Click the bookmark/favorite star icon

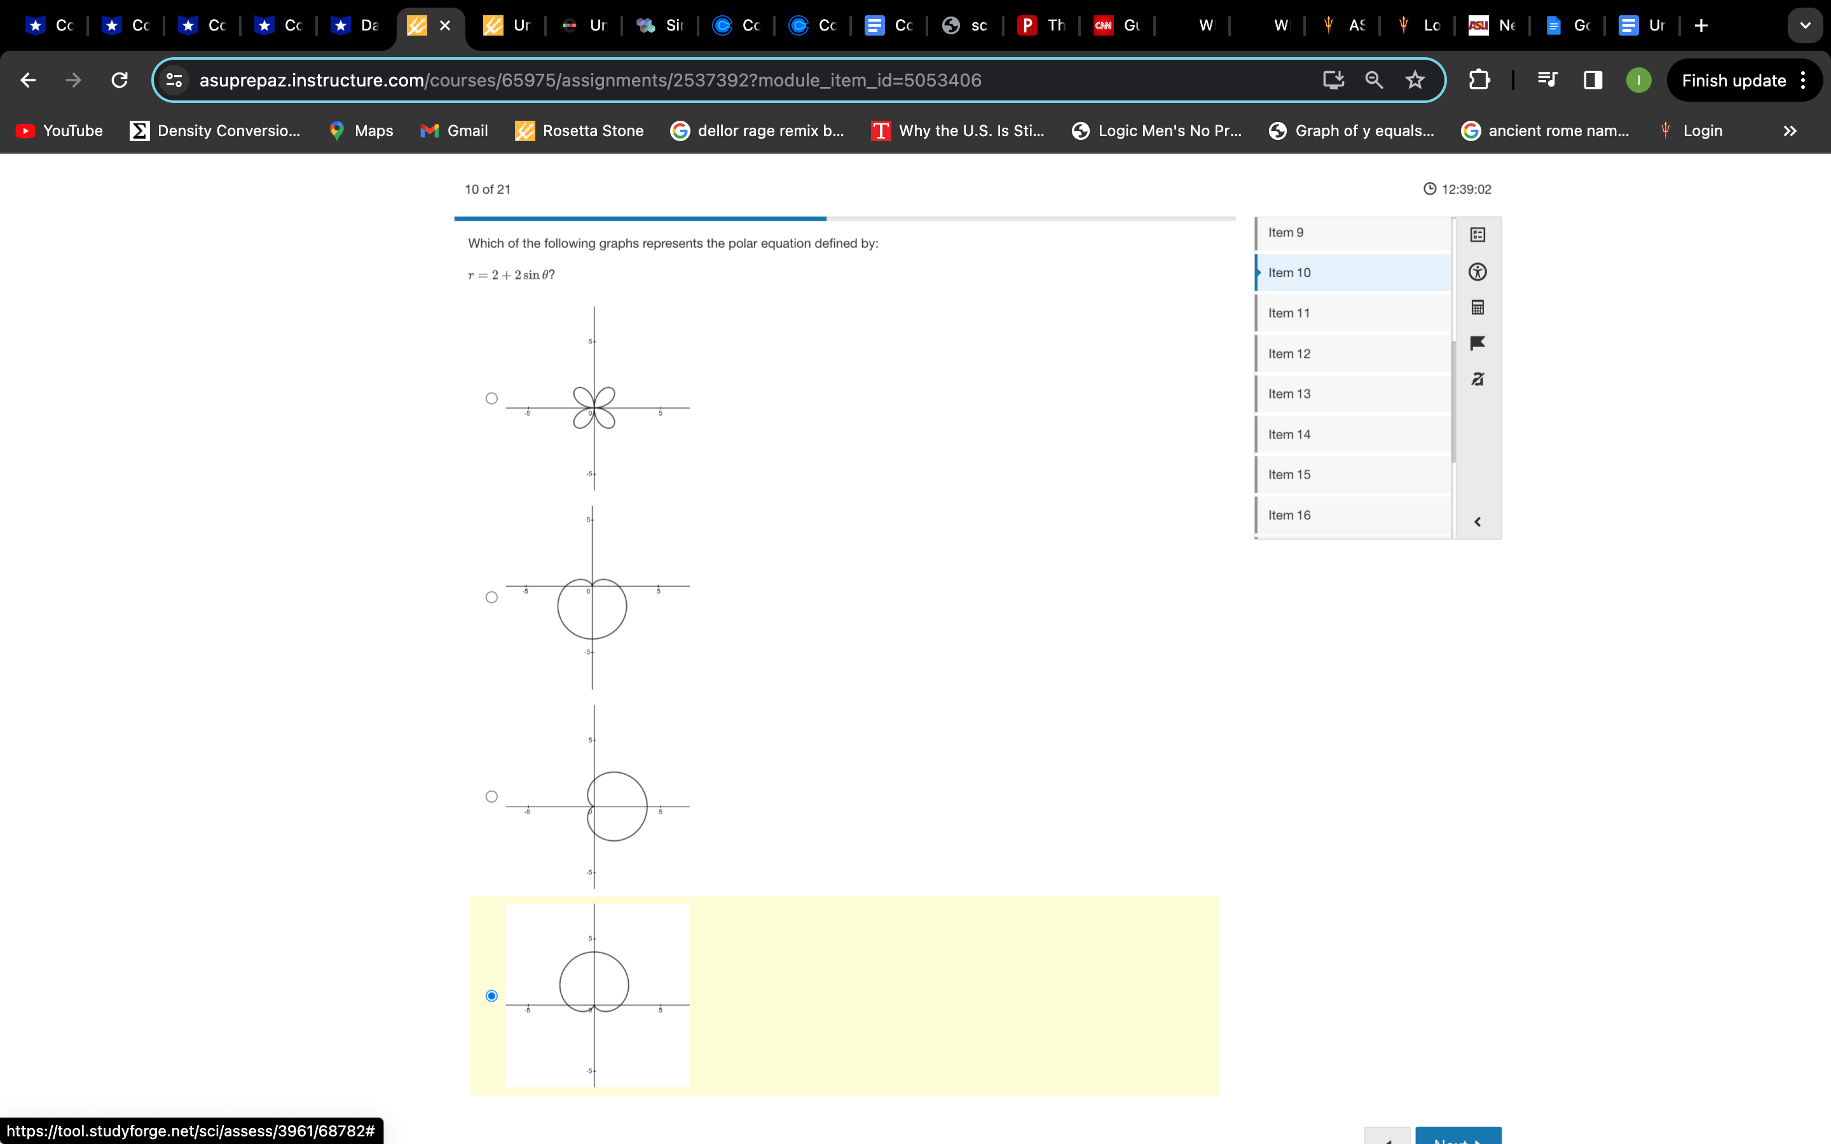click(x=1415, y=80)
